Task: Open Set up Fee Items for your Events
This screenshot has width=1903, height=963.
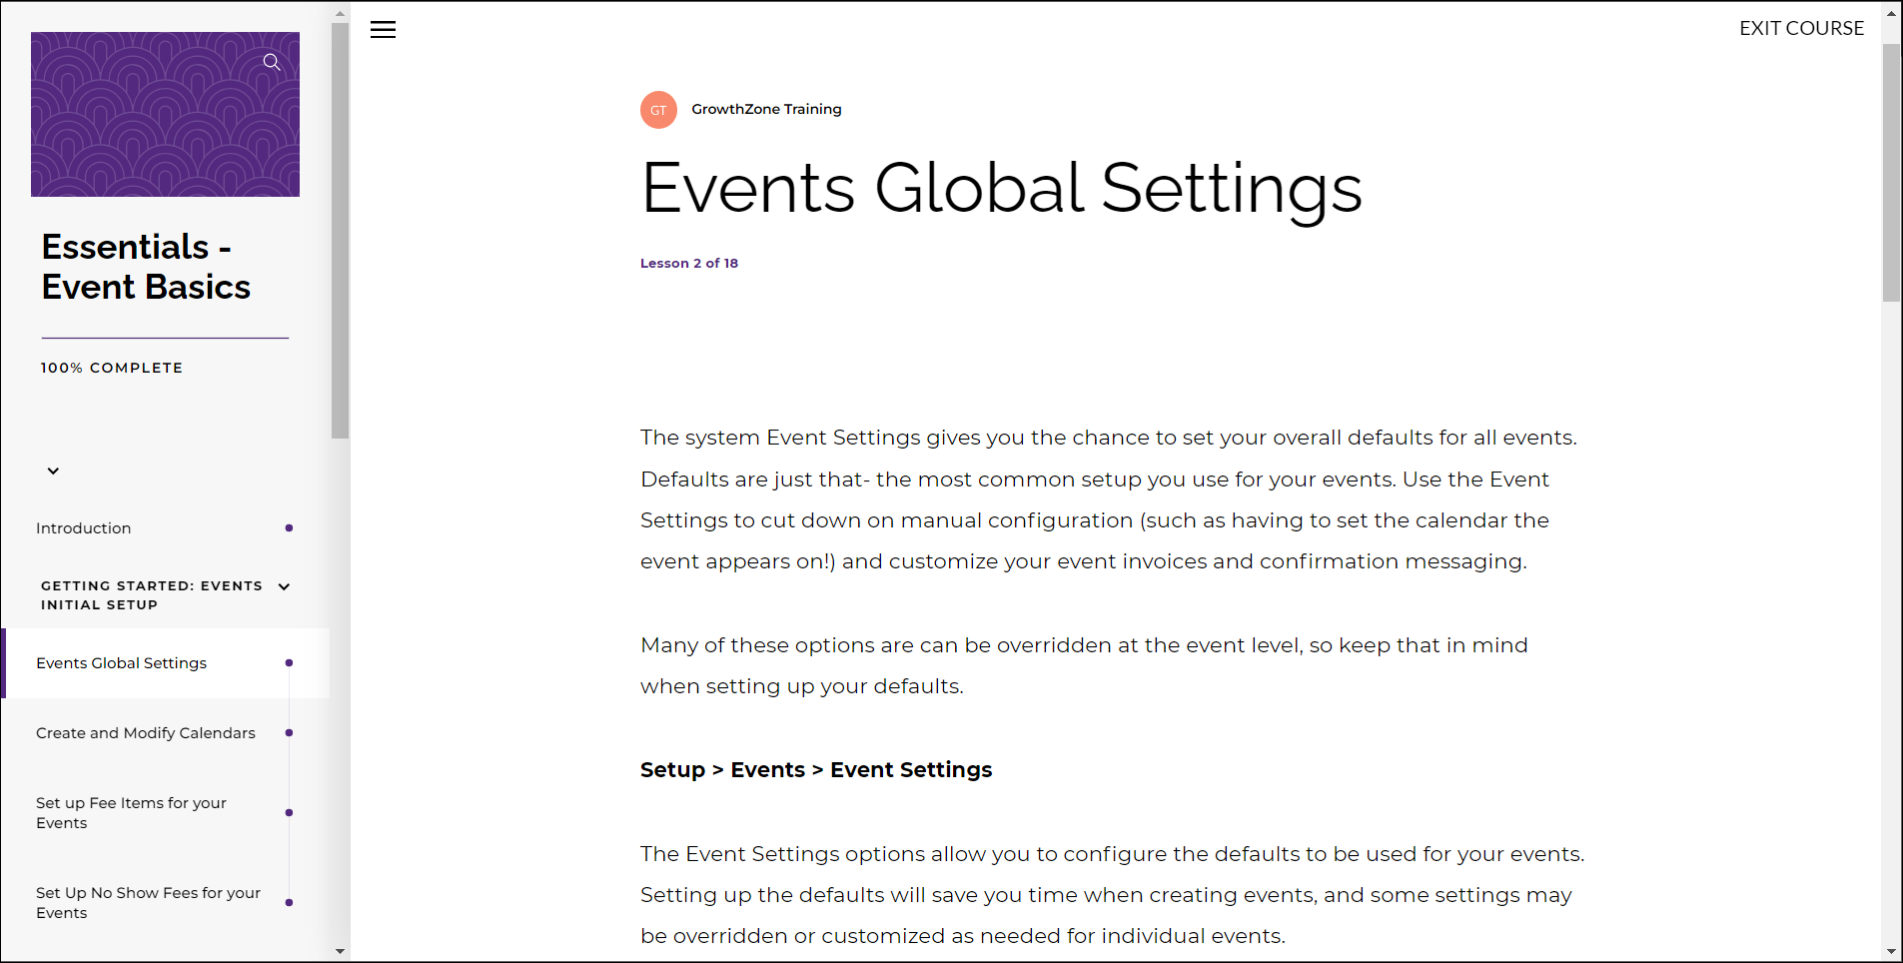Action: tap(131, 813)
